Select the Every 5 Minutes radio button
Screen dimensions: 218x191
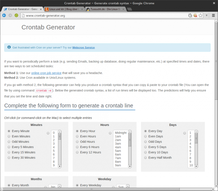(9, 147)
